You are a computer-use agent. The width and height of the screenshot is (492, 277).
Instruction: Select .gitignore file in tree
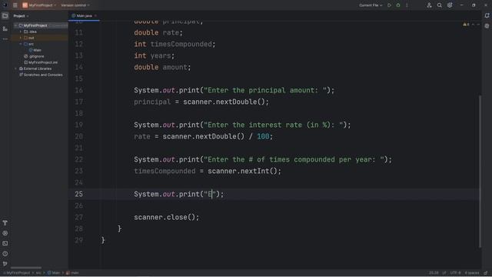[34, 56]
